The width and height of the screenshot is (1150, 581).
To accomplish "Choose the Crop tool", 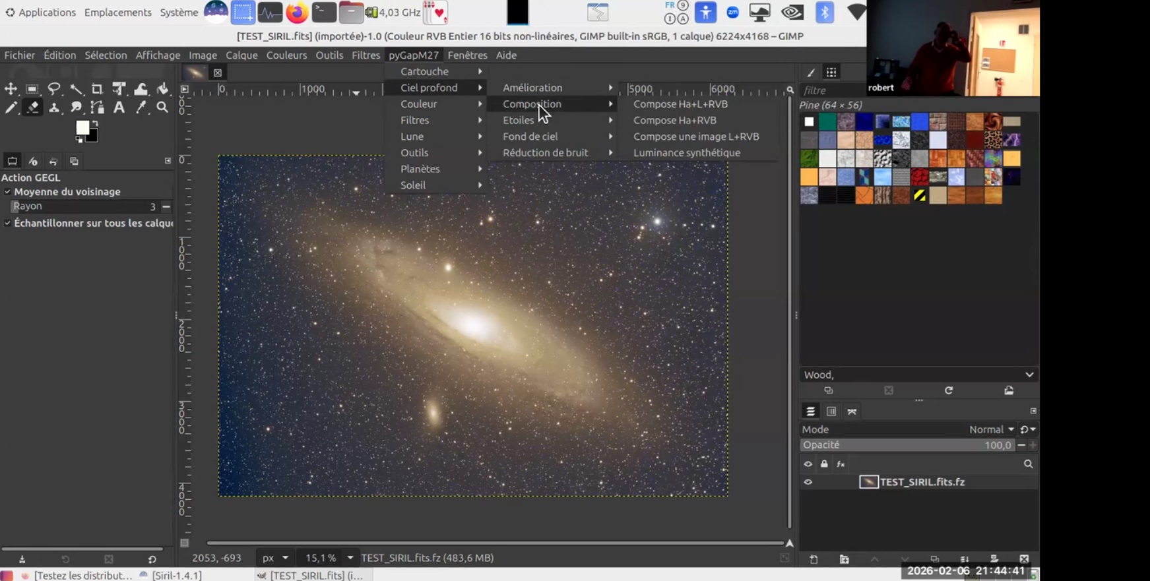I will point(97,89).
